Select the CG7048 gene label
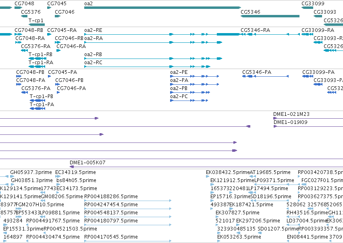Viewport: 343px width, 243px height. (24, 4)
